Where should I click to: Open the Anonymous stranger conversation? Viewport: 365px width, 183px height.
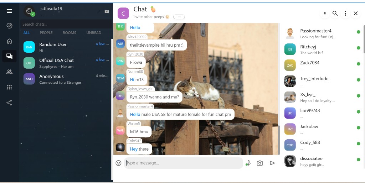[66, 79]
